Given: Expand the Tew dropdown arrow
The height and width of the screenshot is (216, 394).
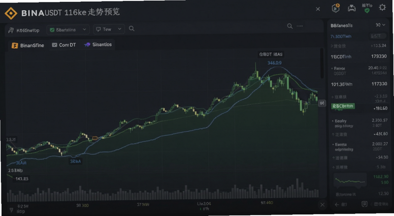Looking at the screenshot, I should coord(120,29).
